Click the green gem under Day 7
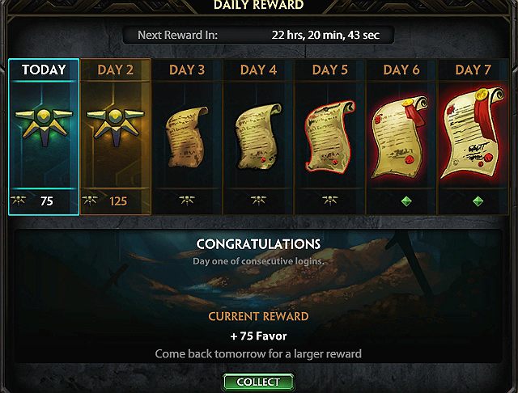The height and width of the screenshot is (393, 518). point(478,201)
